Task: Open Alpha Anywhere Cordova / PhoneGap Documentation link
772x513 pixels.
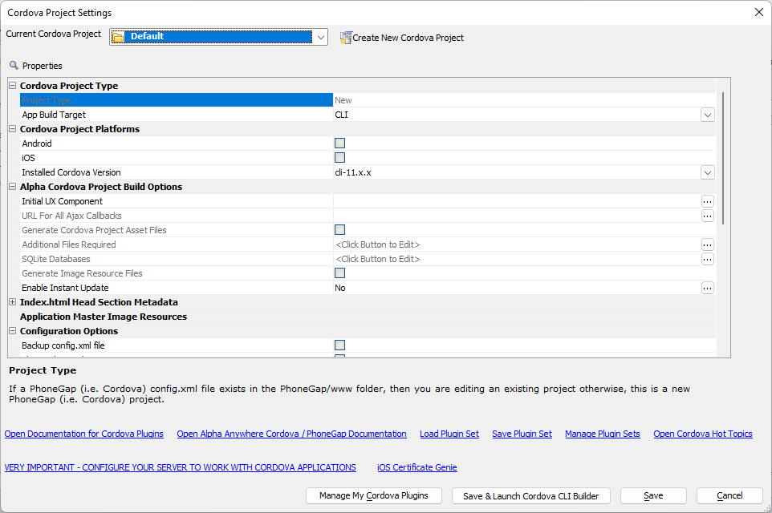Action: tap(292, 434)
